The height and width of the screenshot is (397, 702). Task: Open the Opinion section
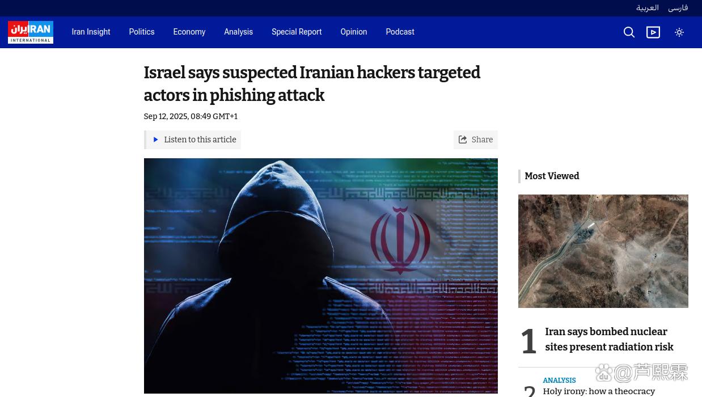[x=354, y=32]
